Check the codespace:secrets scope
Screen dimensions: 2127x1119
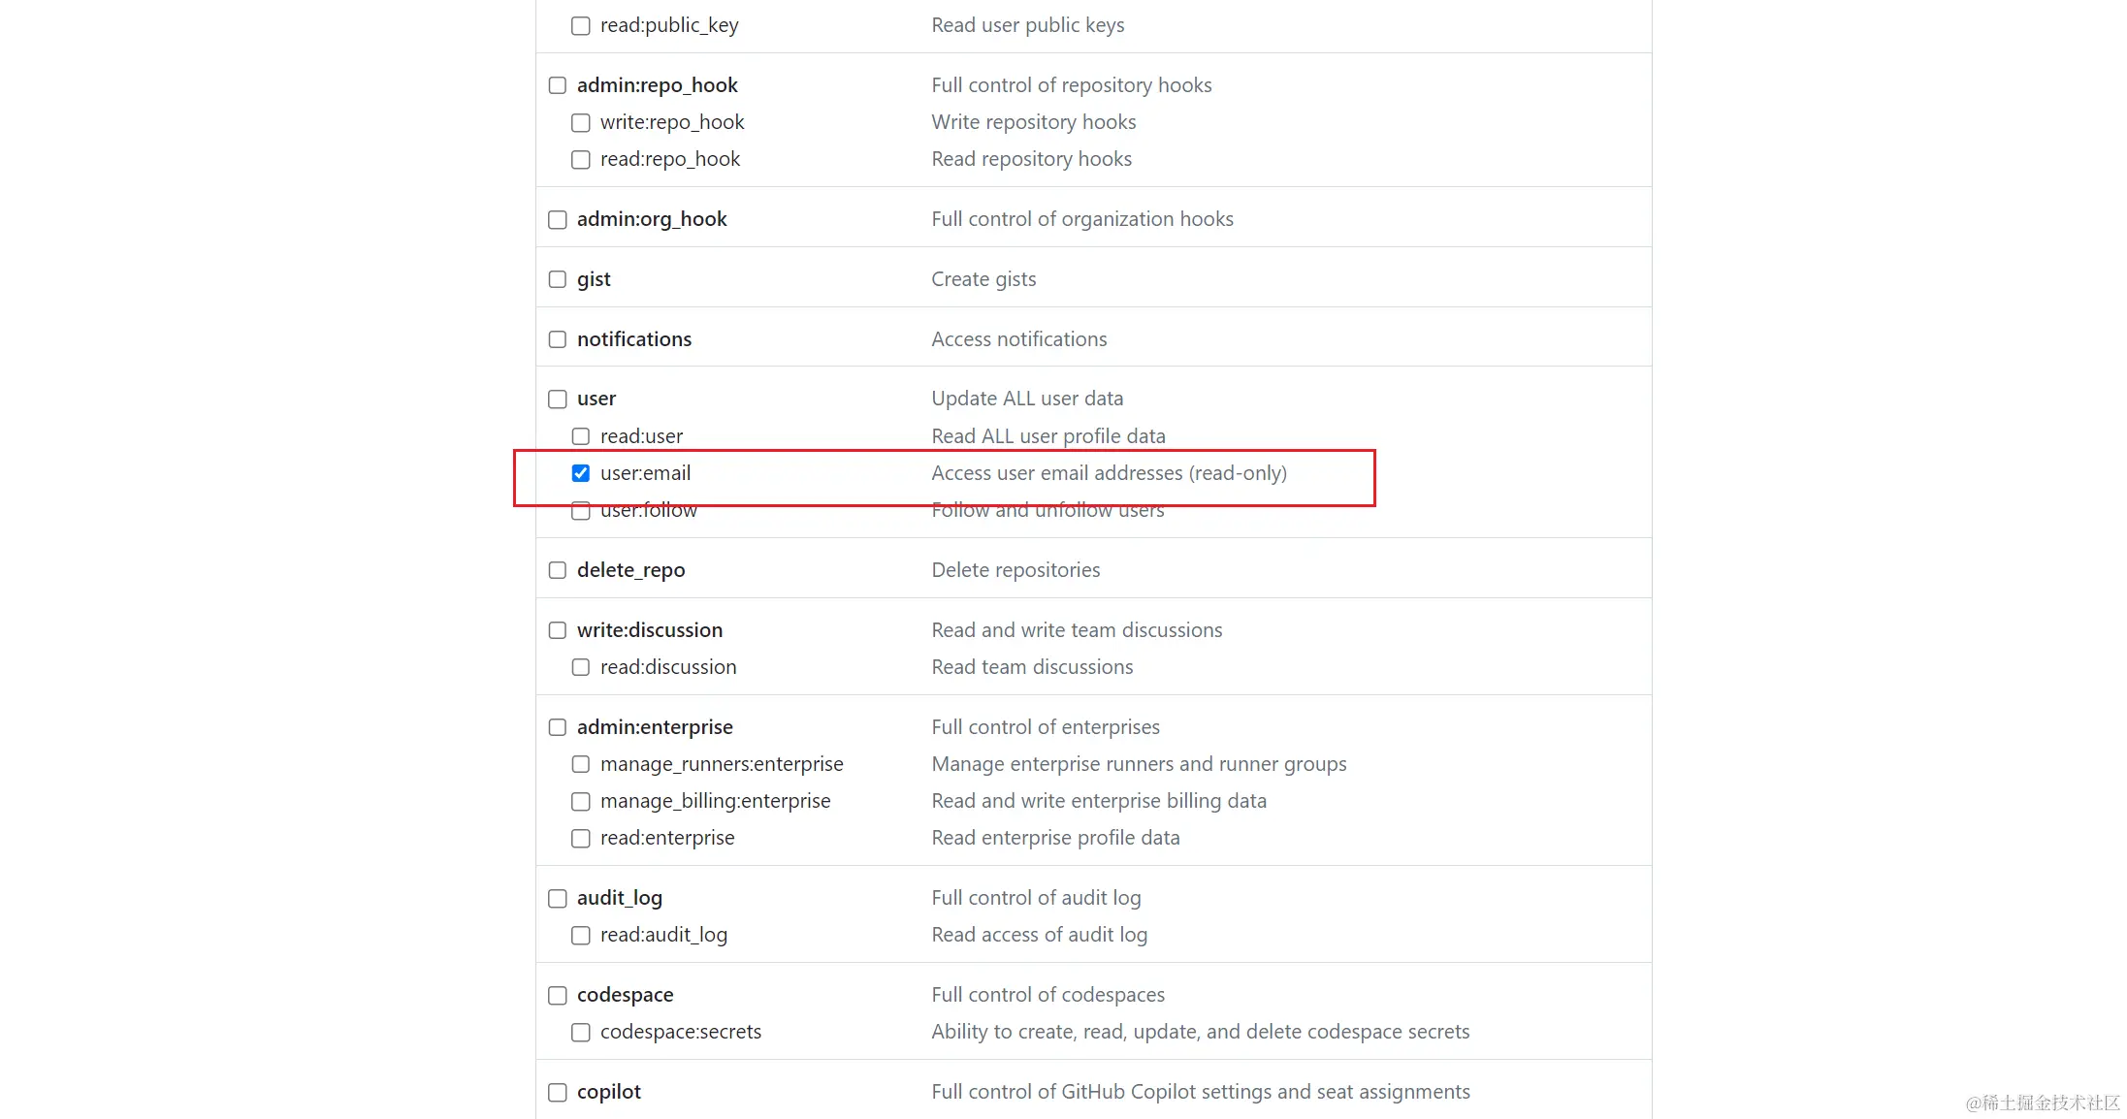coord(580,1033)
